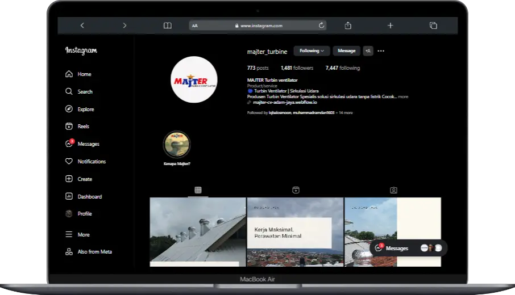
Task: Click the magnifier search icon
Action: pyautogui.click(x=69, y=91)
